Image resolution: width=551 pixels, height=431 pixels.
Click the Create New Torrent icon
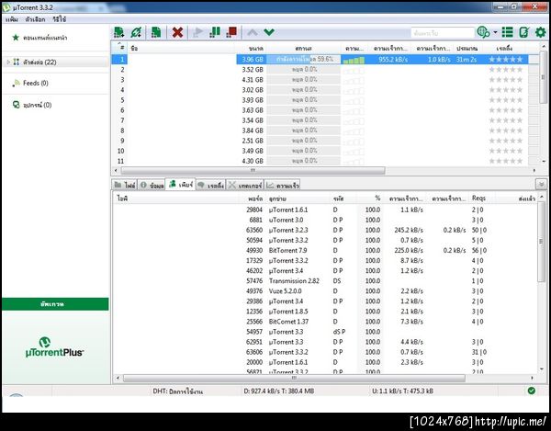(x=156, y=32)
